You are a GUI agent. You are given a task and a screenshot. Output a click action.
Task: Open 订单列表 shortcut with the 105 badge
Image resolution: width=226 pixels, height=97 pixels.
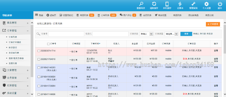click(107, 15)
